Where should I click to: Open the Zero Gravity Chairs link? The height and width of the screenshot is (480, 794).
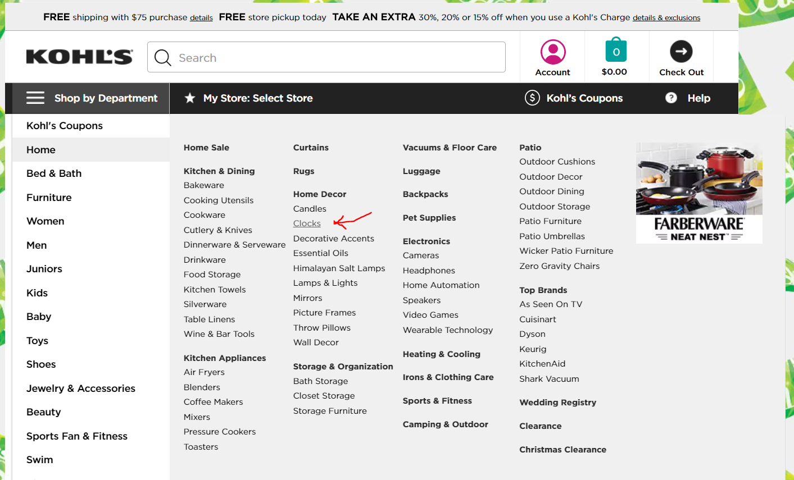click(560, 266)
